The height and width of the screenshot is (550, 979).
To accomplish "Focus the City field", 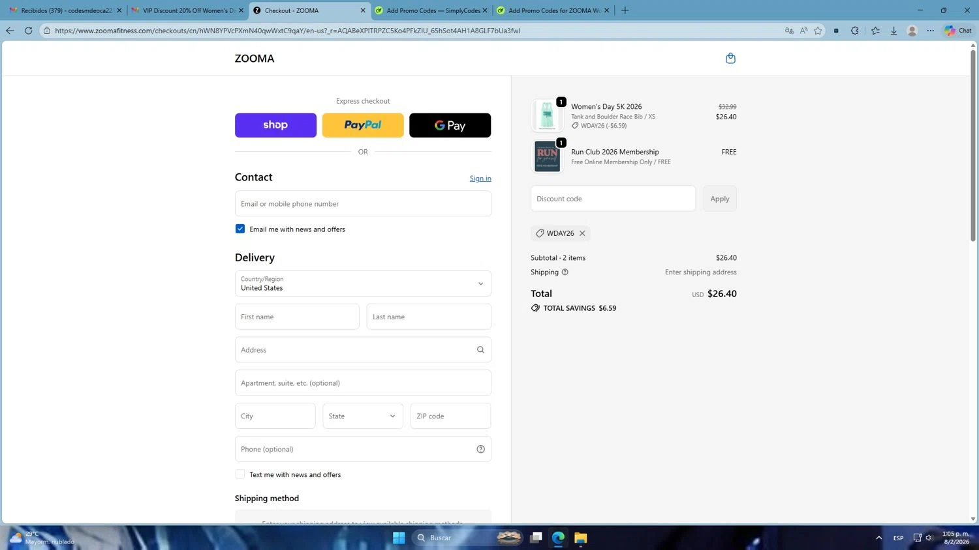I will [275, 416].
